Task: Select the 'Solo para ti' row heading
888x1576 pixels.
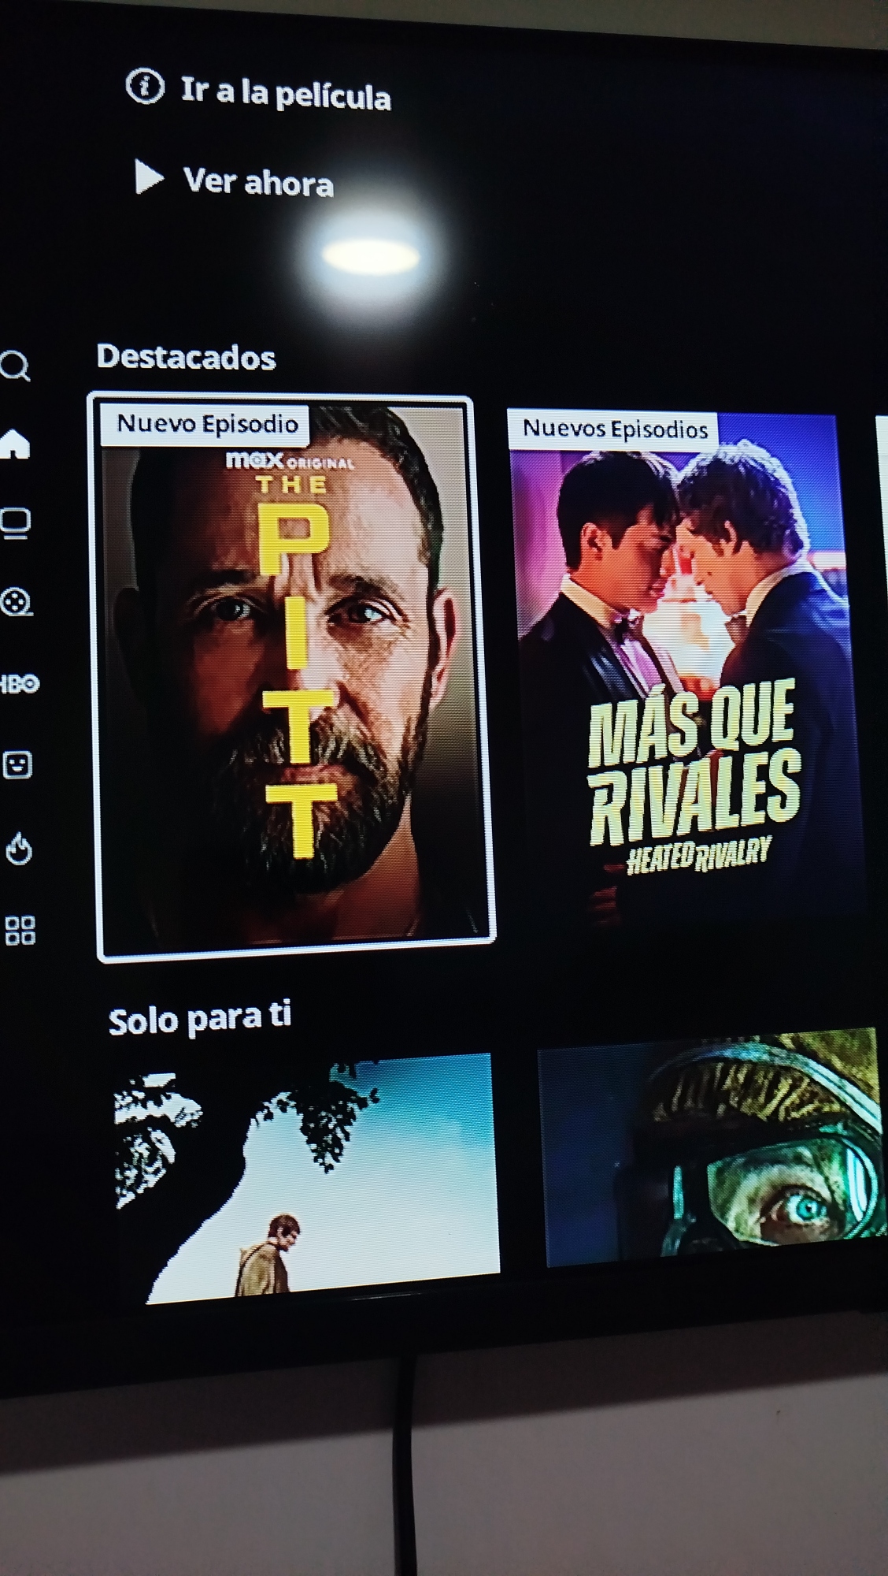Action: click(199, 1019)
